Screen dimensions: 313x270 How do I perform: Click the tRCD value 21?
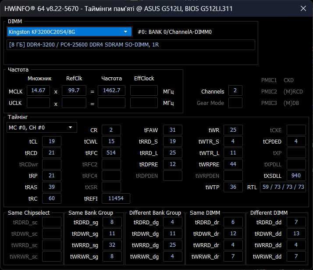tap(52, 153)
